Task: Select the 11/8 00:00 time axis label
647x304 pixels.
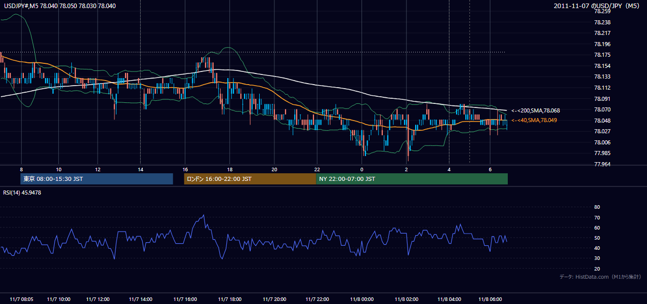Action: click(x=361, y=299)
